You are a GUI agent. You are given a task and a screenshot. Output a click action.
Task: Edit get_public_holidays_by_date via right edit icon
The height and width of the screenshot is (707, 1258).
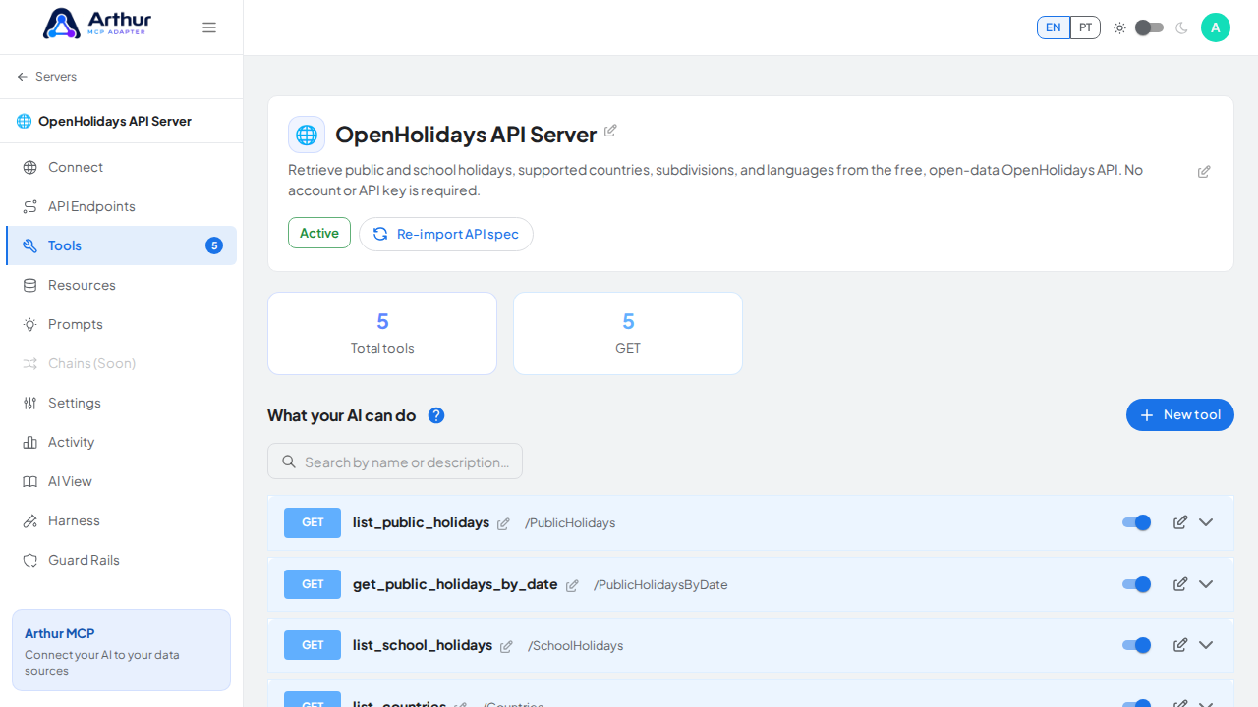click(1180, 584)
